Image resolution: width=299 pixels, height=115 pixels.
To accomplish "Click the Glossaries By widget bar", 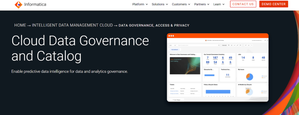I will [209, 75].
